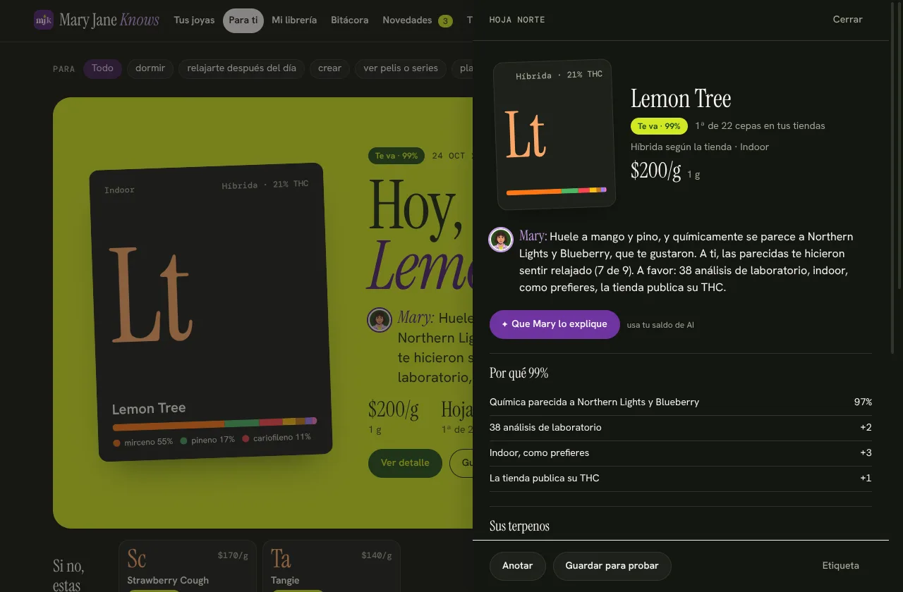Click the 'Por qué 99%' heading
Viewport: 903px width, 592px height.
pos(519,373)
